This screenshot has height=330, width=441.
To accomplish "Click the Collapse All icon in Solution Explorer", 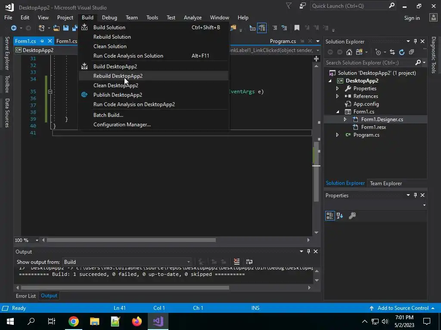I will [x=411, y=52].
